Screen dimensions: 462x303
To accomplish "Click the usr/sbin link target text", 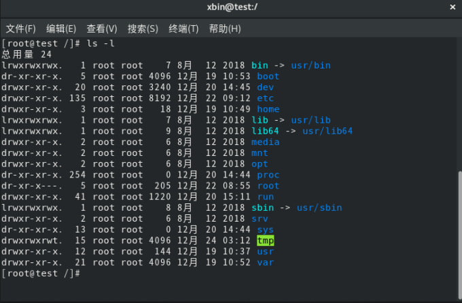I will [319, 207].
